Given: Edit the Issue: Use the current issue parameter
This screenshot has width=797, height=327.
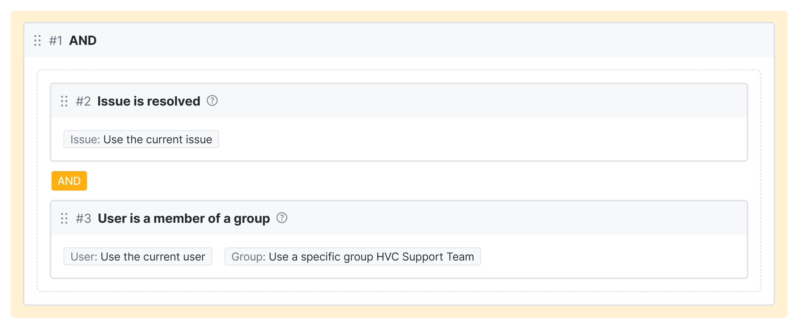Looking at the screenshot, I should coord(141,140).
